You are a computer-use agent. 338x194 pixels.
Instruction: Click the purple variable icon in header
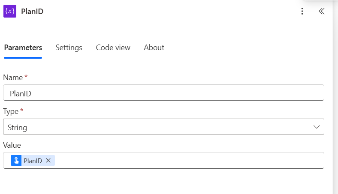(x=10, y=11)
